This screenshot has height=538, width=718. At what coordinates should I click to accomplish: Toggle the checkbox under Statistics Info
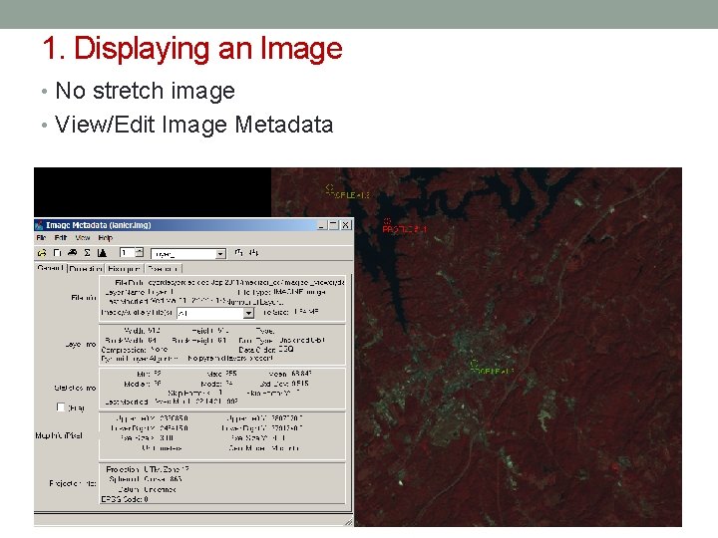(61, 406)
